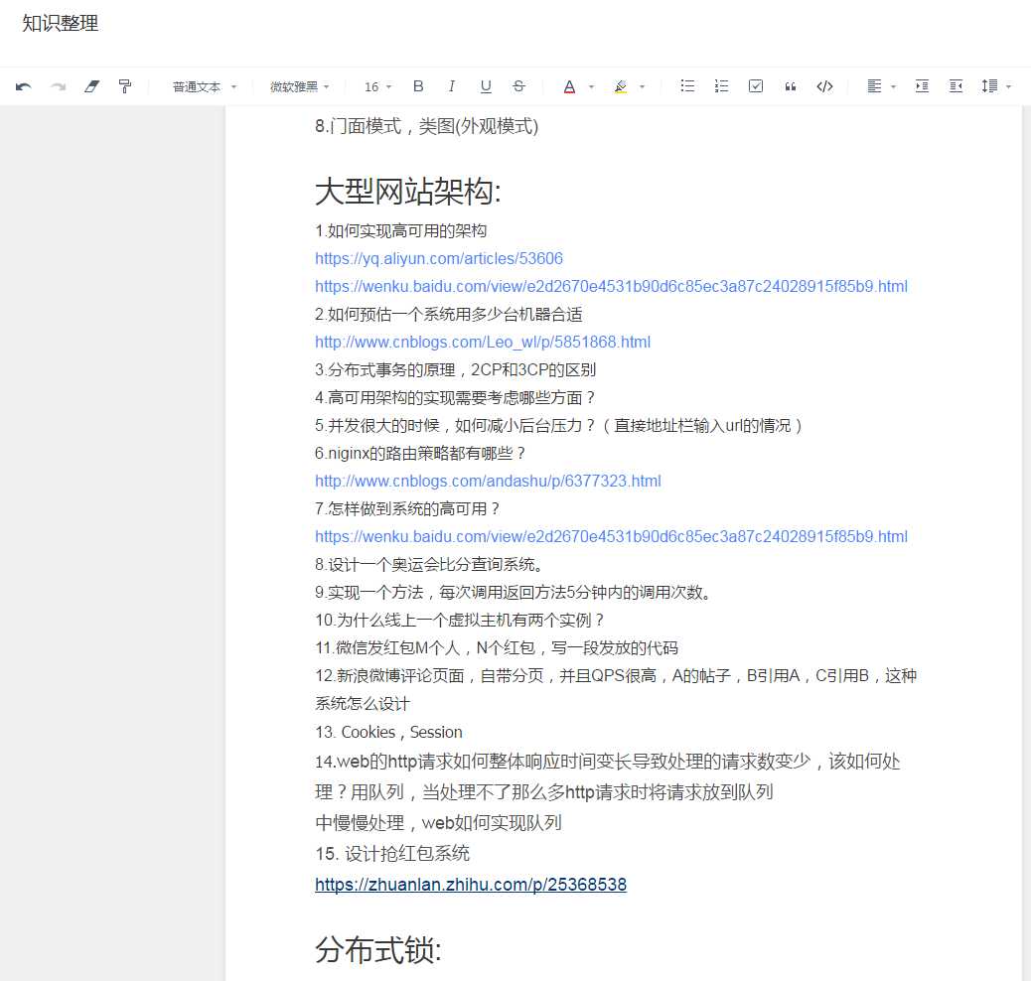The image size is (1031, 981).
Task: Insert a bulleted list
Action: (687, 86)
